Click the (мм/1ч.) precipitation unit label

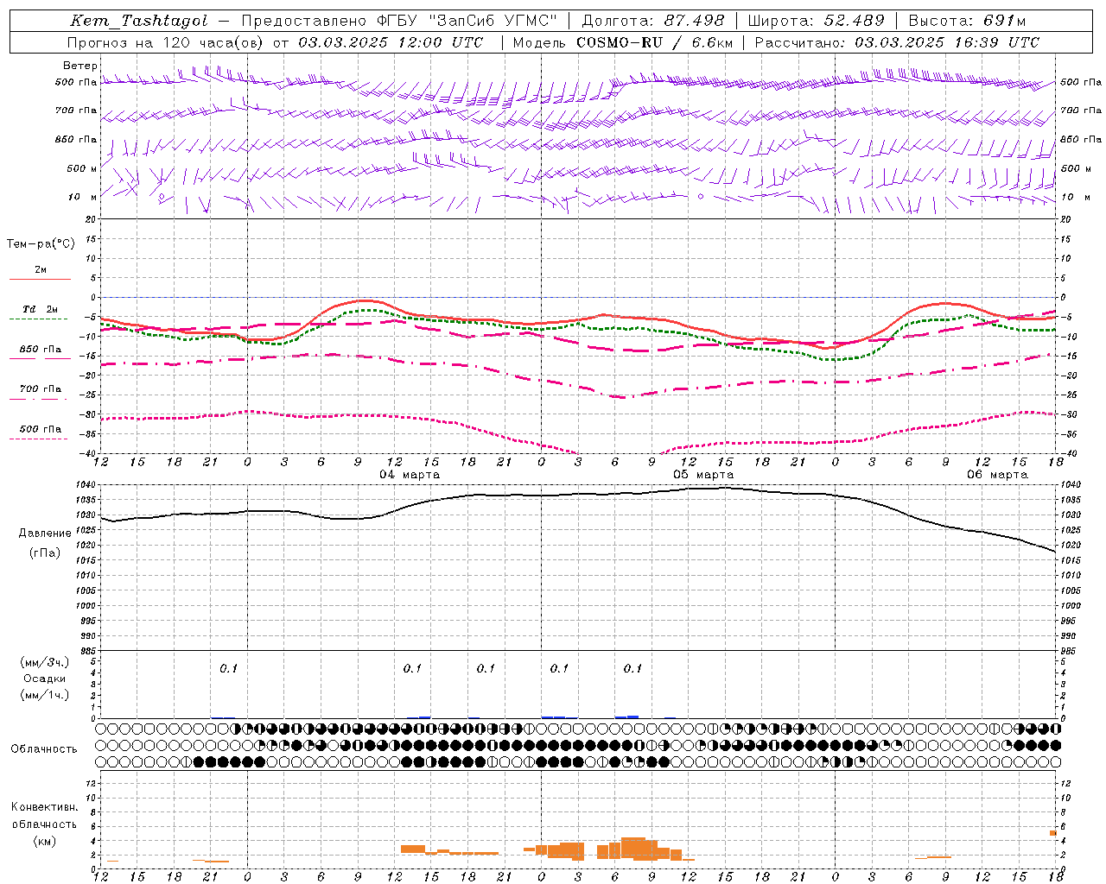tap(45, 695)
